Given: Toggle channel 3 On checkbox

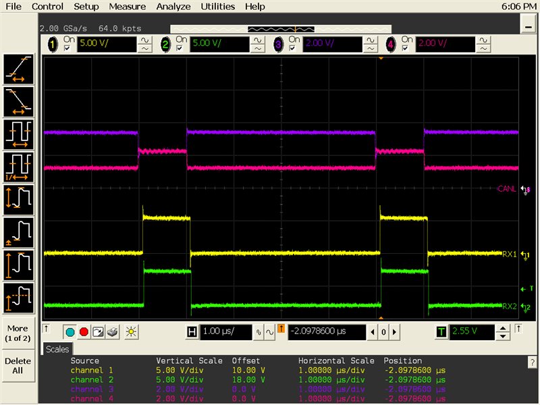Looking at the screenshot, I should point(292,48).
